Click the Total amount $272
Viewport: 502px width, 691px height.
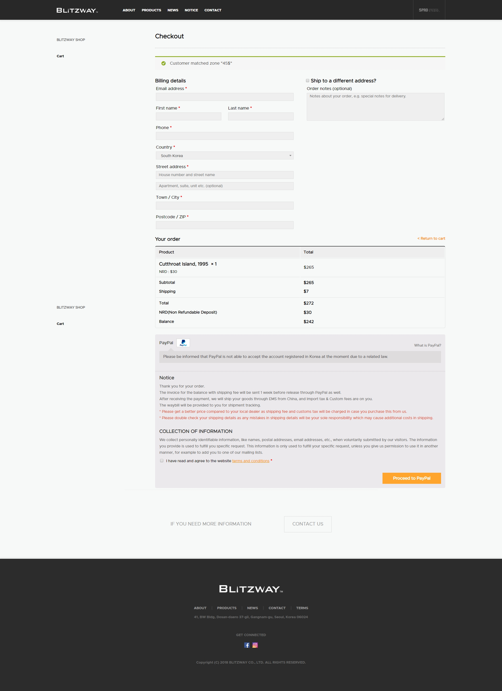pos(308,303)
